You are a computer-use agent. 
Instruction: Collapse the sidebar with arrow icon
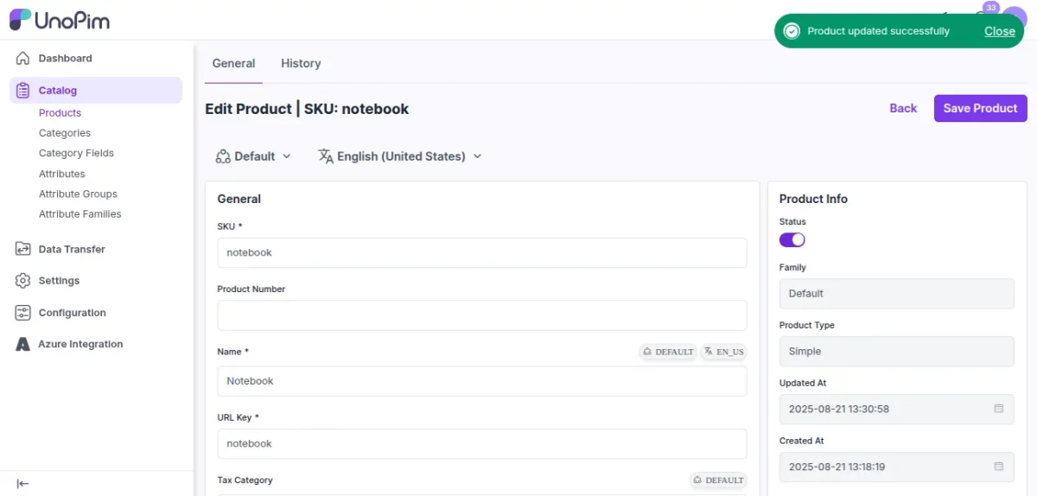click(x=23, y=484)
